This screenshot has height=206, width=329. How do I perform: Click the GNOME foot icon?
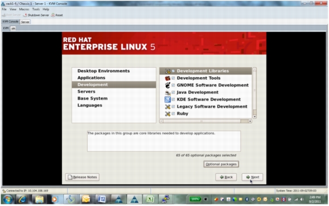(167, 85)
